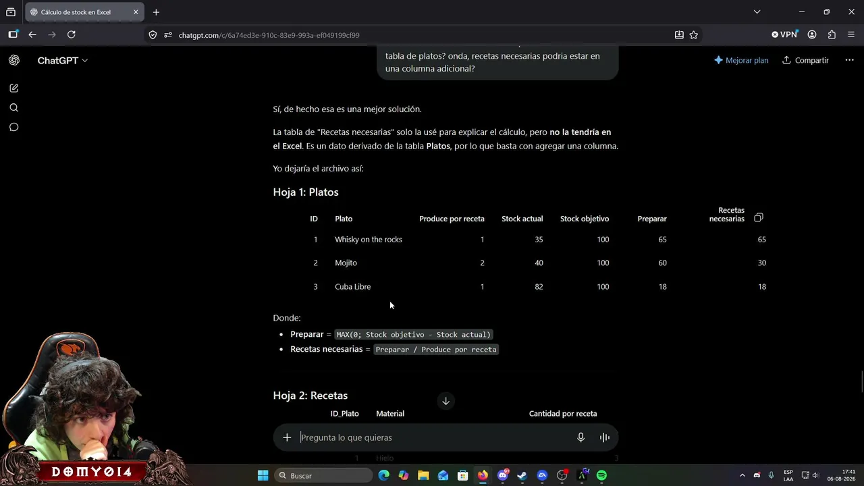Start a new chat with the pencil icon

pyautogui.click(x=14, y=88)
